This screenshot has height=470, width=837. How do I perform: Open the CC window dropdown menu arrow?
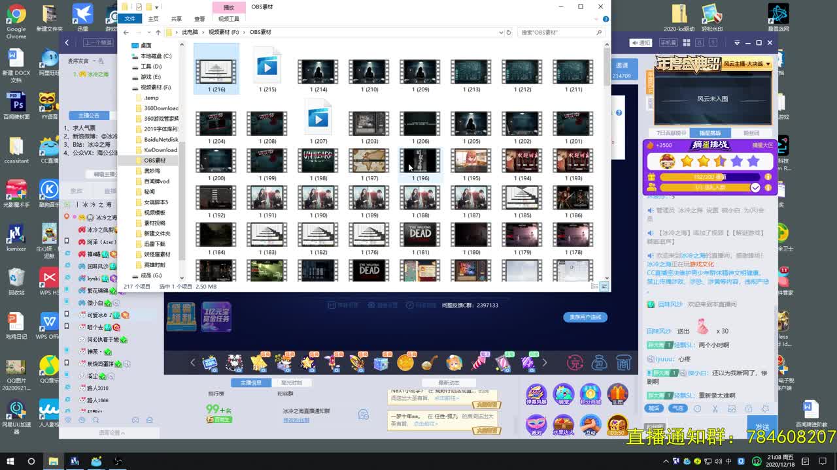(737, 43)
